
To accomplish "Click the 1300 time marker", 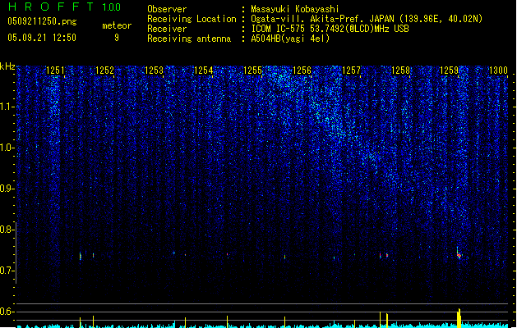I will (498, 71).
